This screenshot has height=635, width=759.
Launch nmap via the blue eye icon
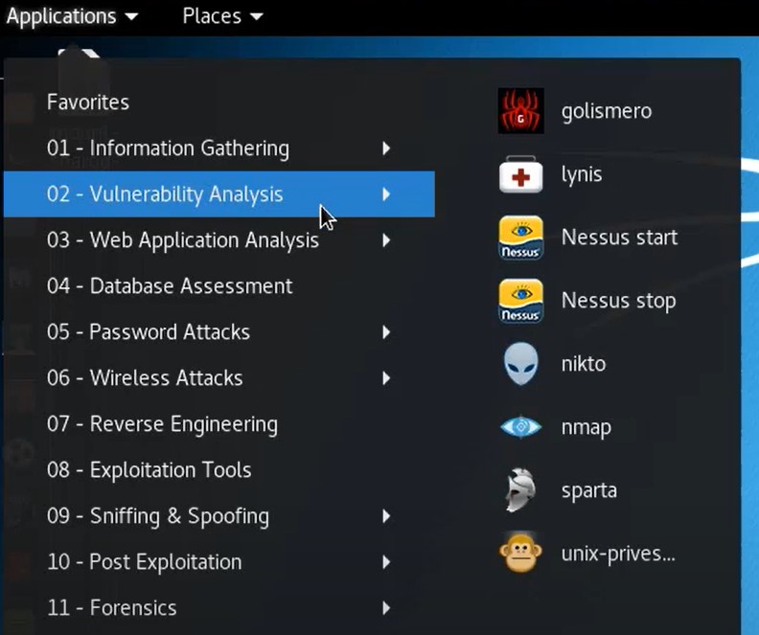pos(520,427)
